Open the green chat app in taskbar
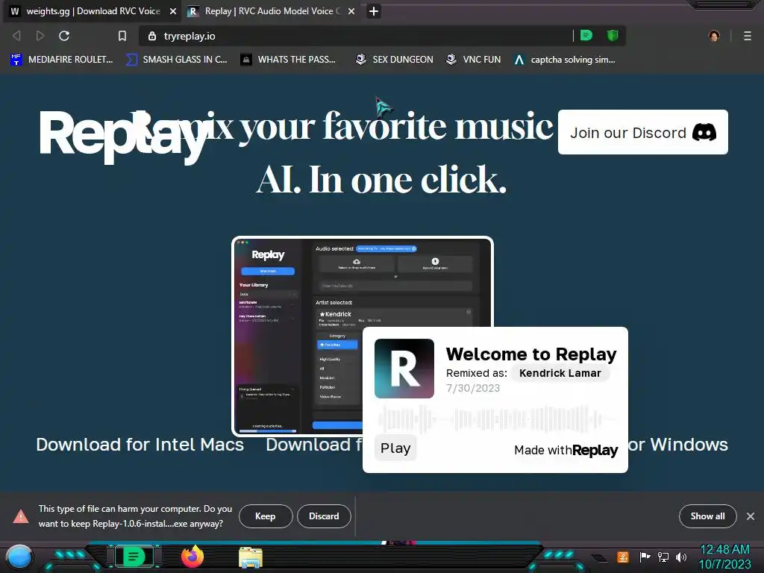 coord(134,557)
